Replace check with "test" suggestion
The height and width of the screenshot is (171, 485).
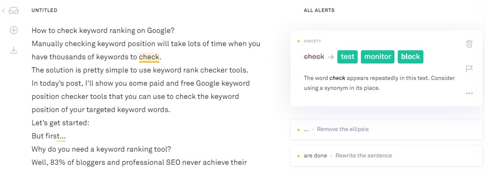point(347,57)
